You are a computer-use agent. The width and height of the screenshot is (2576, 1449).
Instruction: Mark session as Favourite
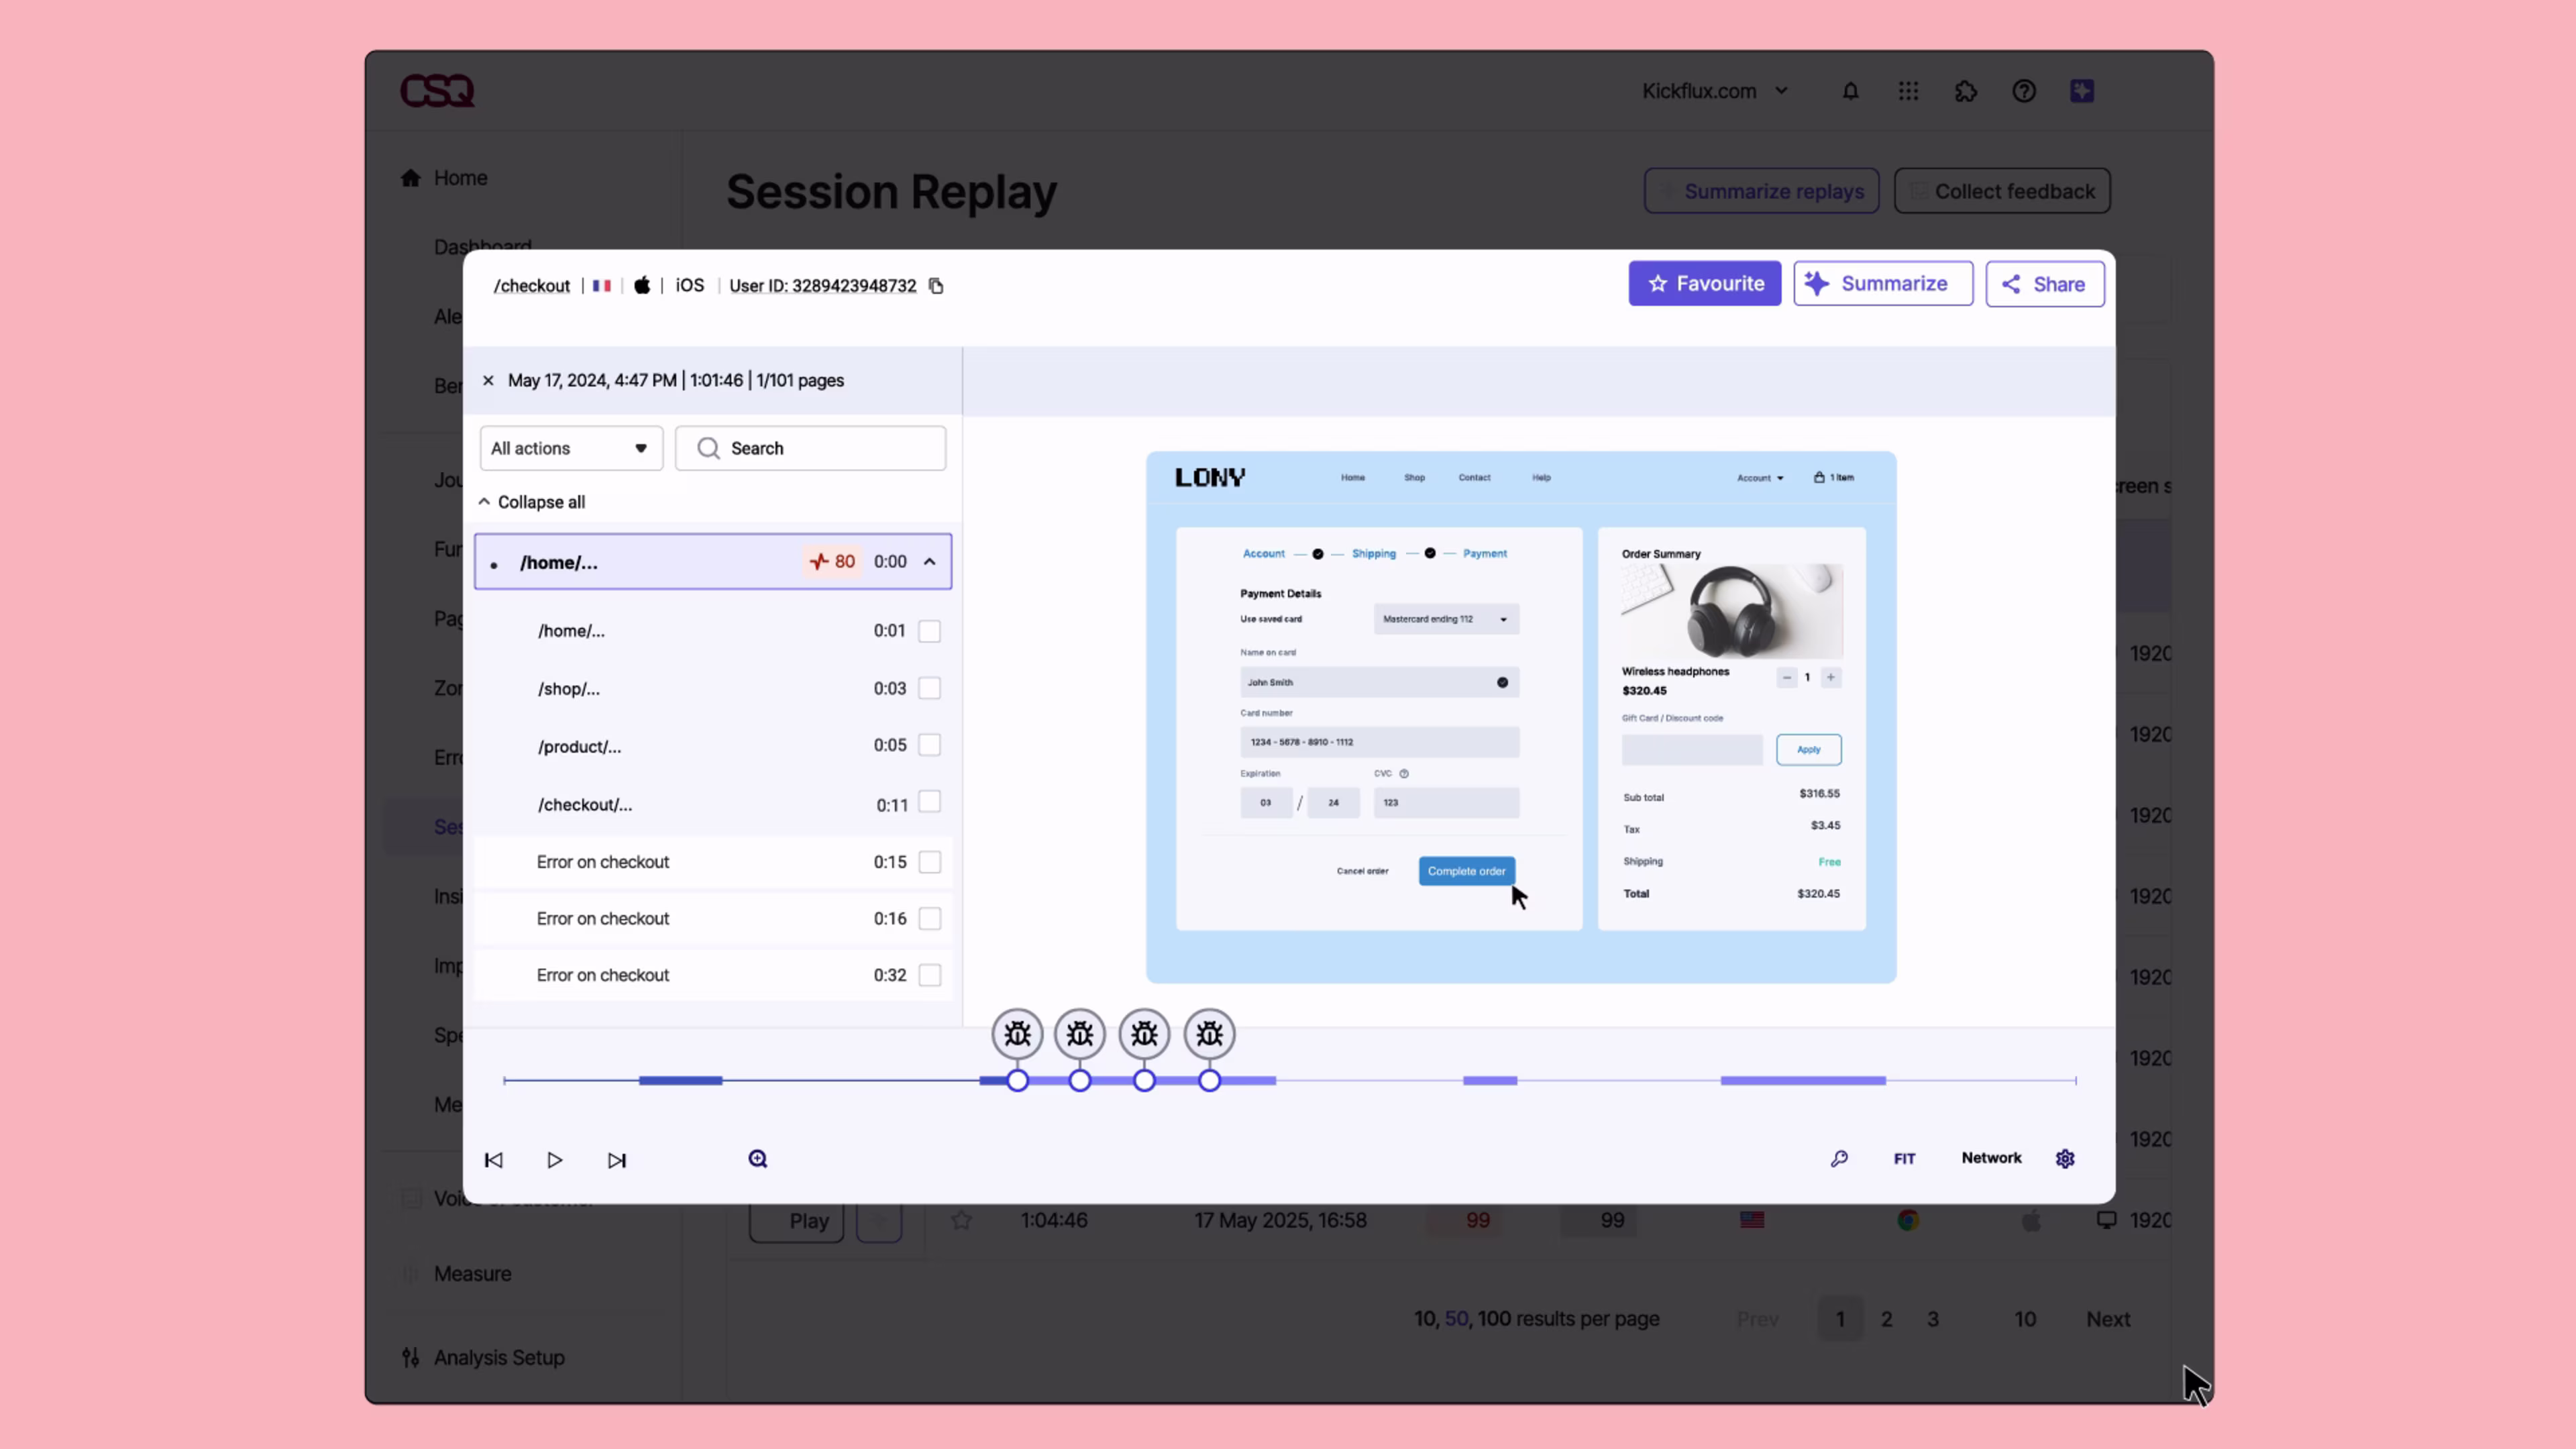(1704, 284)
